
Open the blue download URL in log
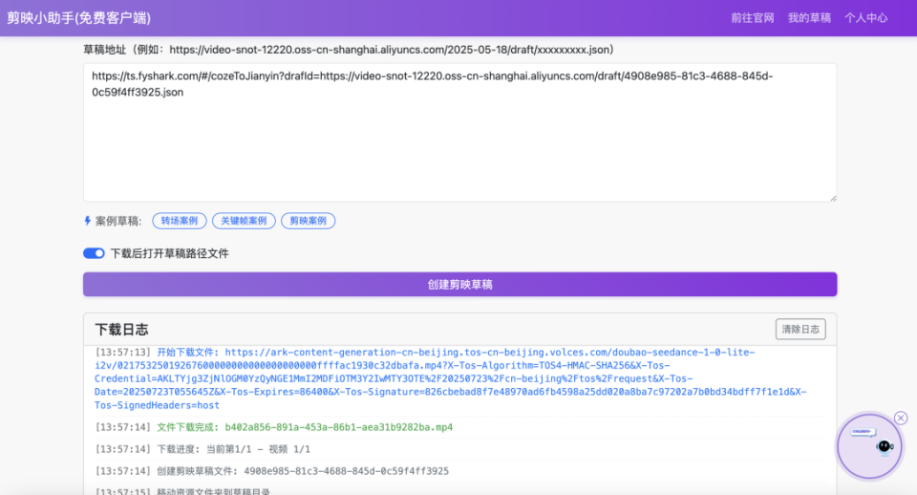pos(450,378)
